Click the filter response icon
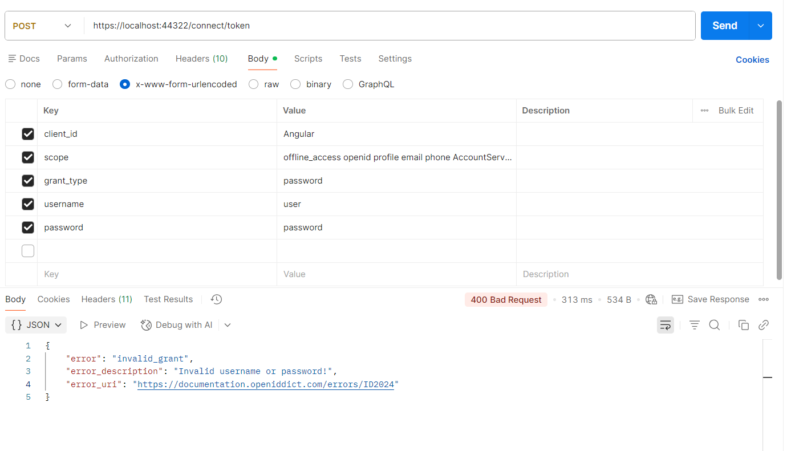Viewport: 787px width, 451px height. 694,325
